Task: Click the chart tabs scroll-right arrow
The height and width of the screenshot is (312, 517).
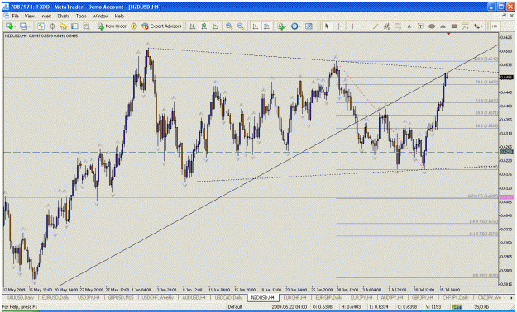Action: (x=512, y=297)
